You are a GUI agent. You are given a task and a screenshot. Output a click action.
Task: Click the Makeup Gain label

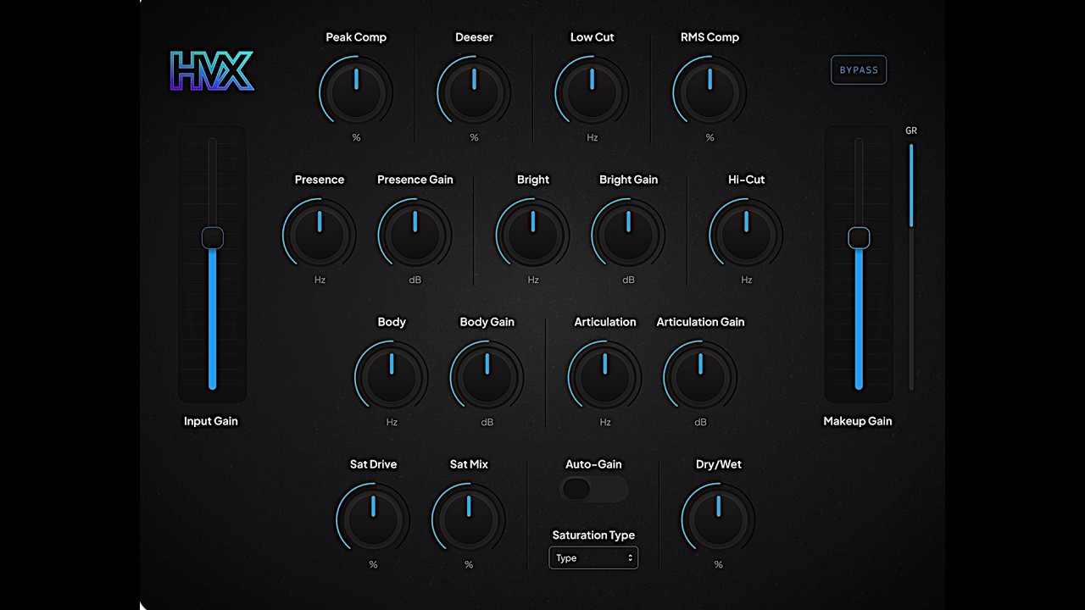[858, 421]
